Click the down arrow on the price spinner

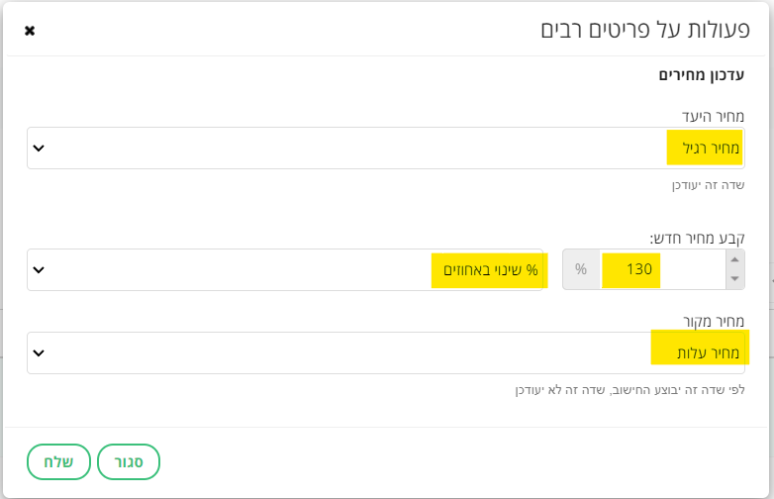pos(734,279)
